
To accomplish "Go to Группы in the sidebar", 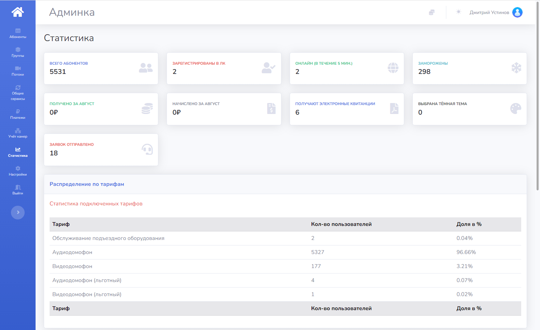I will [18, 52].
